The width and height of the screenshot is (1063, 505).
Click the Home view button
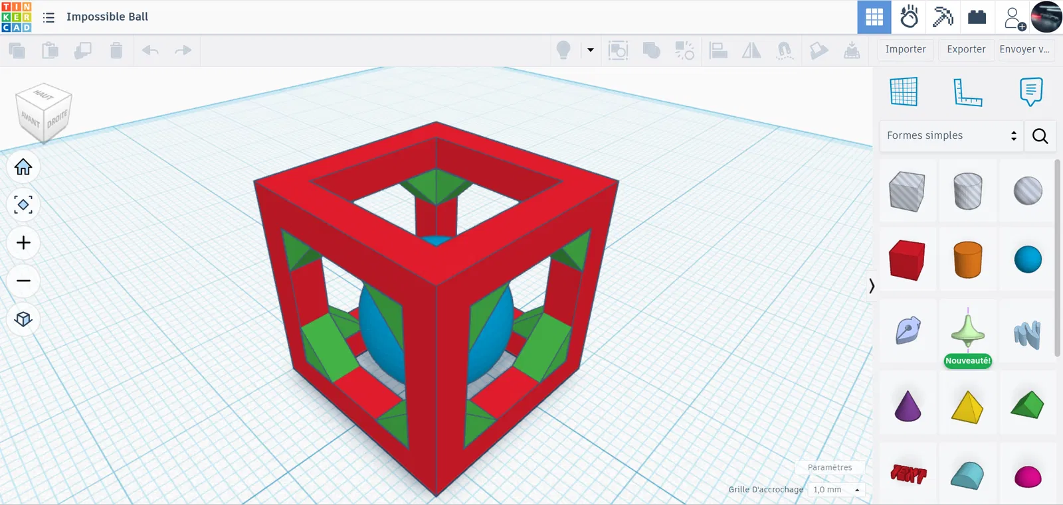(x=23, y=167)
